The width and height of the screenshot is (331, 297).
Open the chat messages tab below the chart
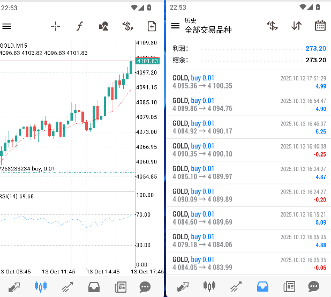click(x=145, y=286)
